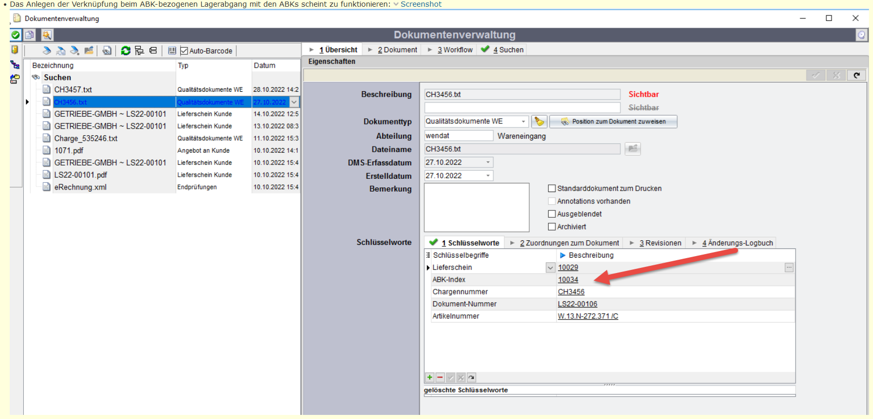
Task: Click the barcode icon next to Auto-Barcode
Action: [172, 51]
